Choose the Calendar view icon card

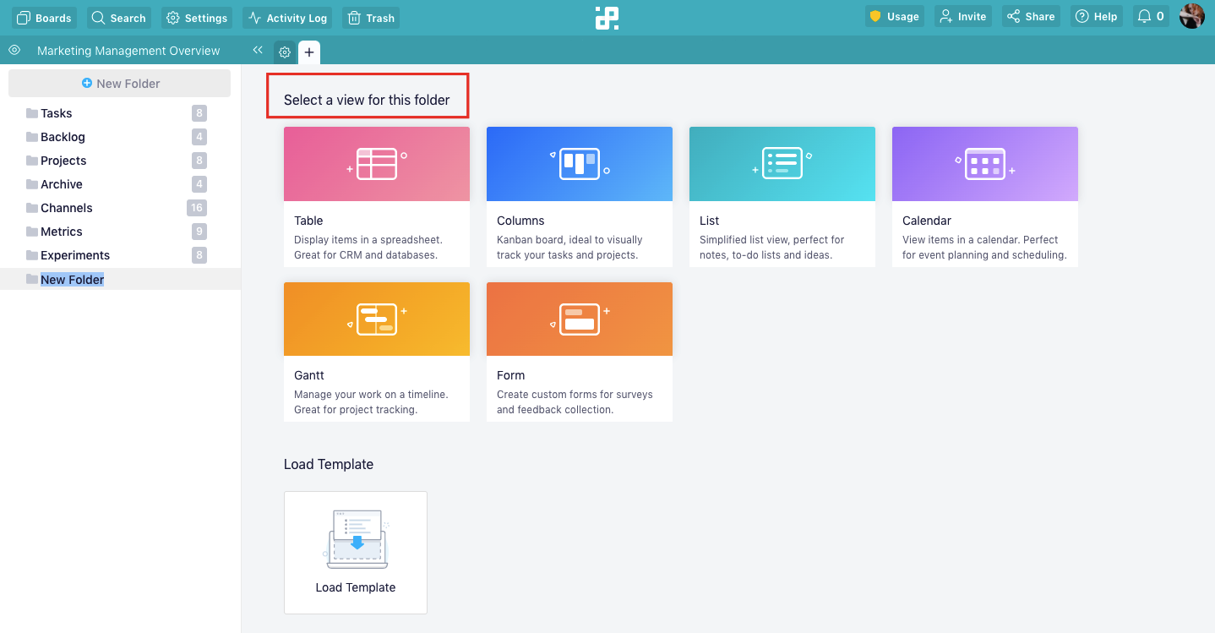click(985, 164)
